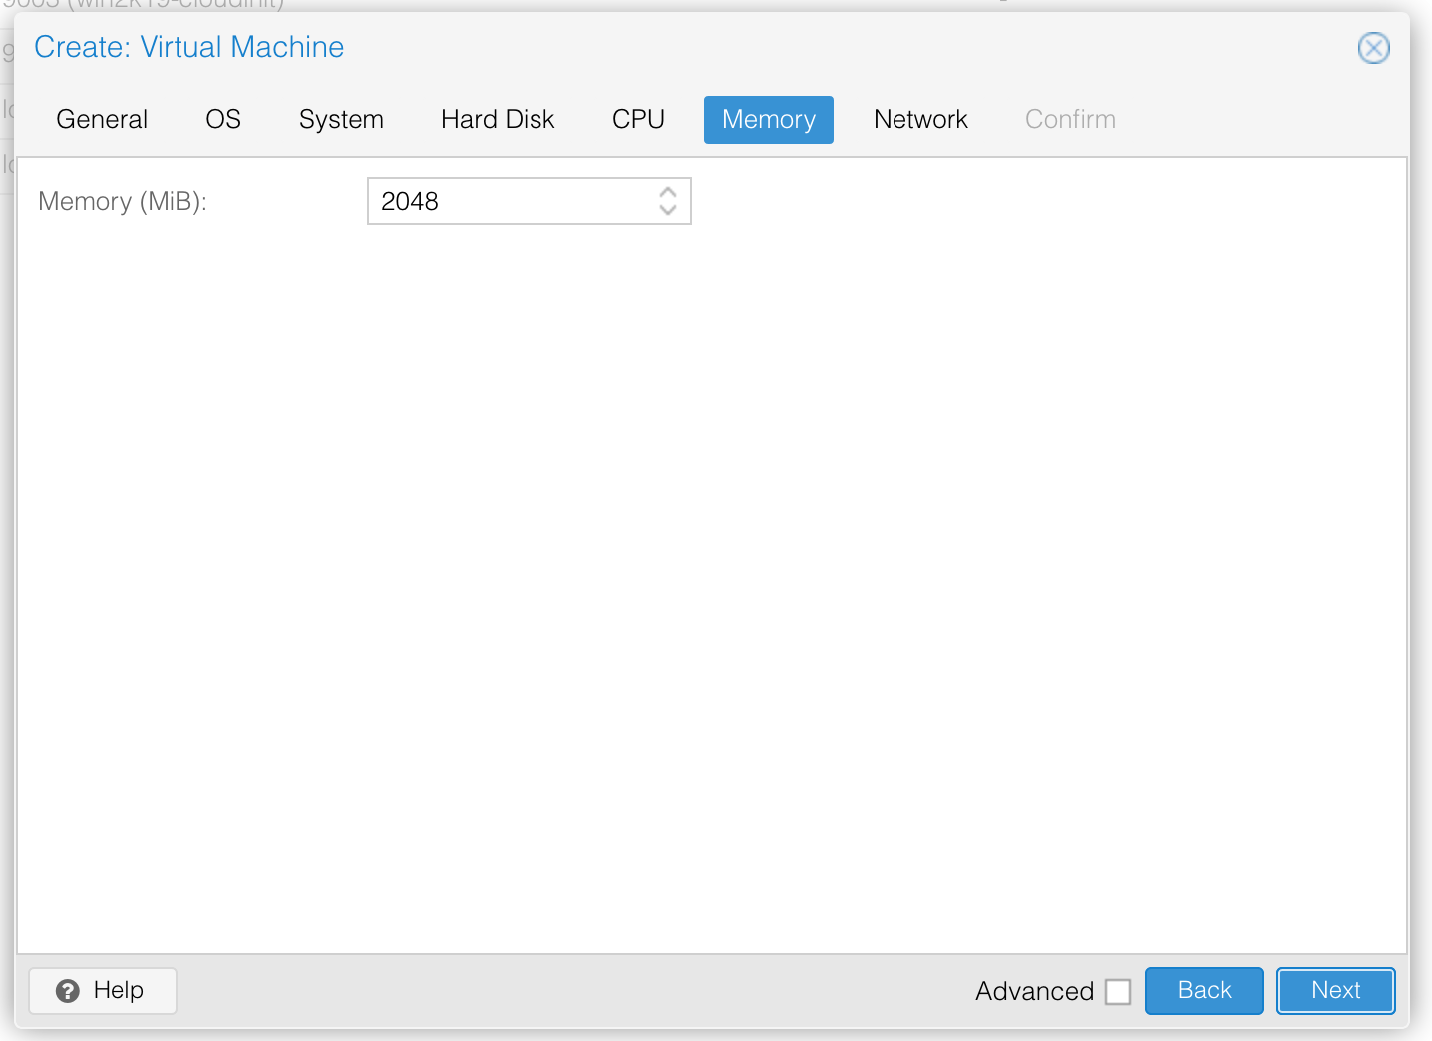Viewport: 1432px width, 1041px height.
Task: Enable the Advanced checkbox
Action: click(1118, 991)
